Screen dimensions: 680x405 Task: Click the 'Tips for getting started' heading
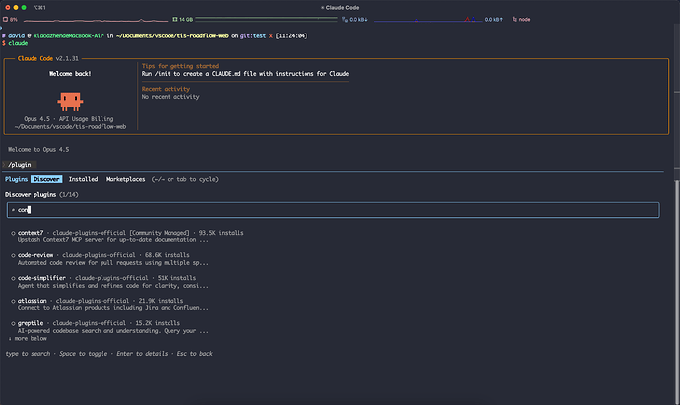(x=180, y=66)
